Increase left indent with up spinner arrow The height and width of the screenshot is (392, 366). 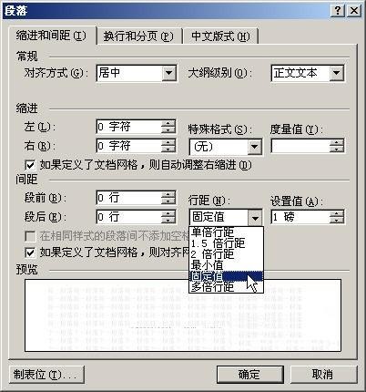[168, 123]
